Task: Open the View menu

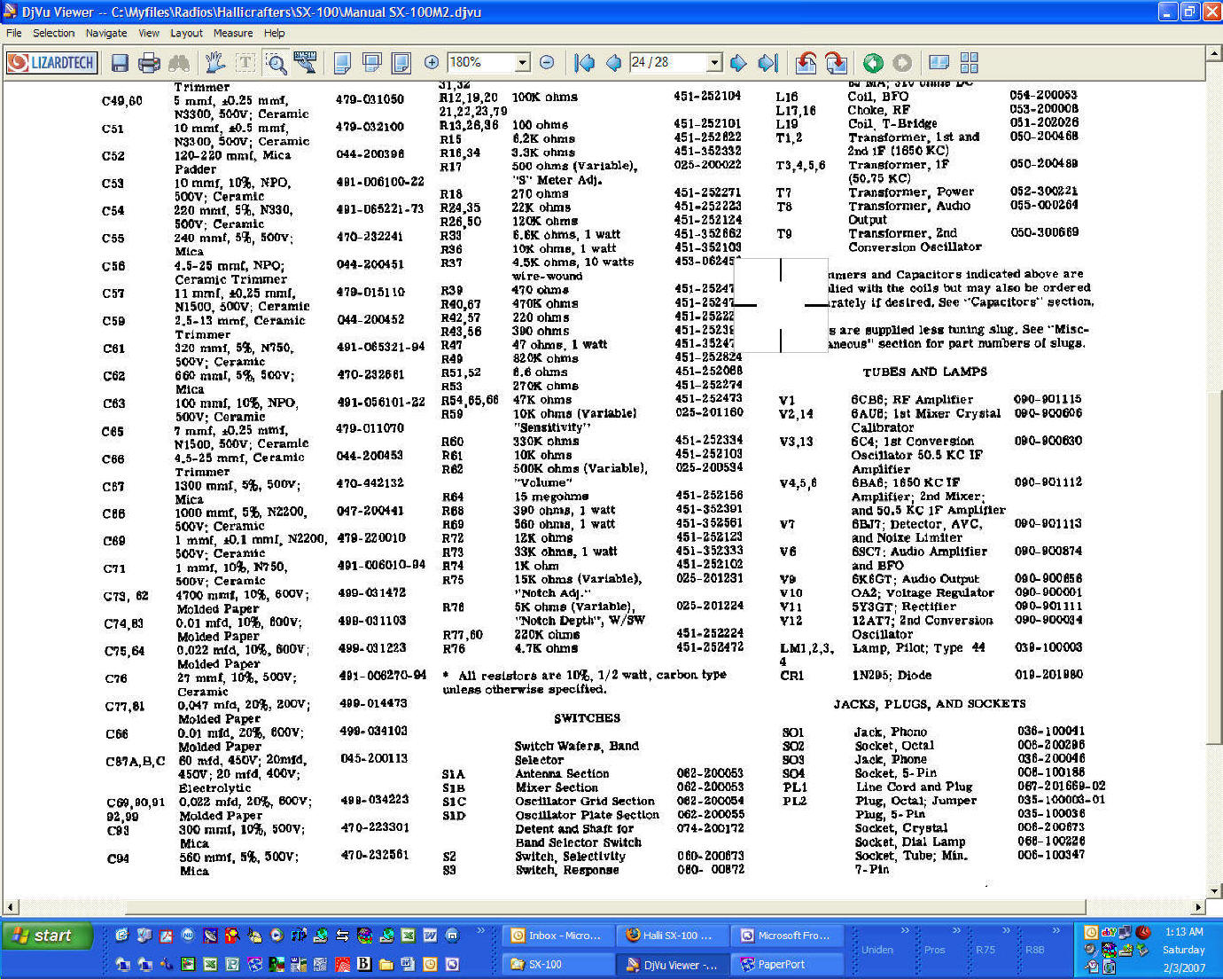Action: point(149,33)
